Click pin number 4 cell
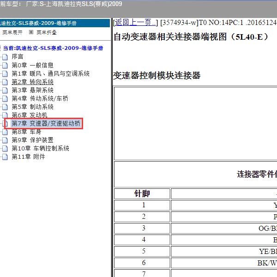277x277 pixels. click(x=142, y=240)
